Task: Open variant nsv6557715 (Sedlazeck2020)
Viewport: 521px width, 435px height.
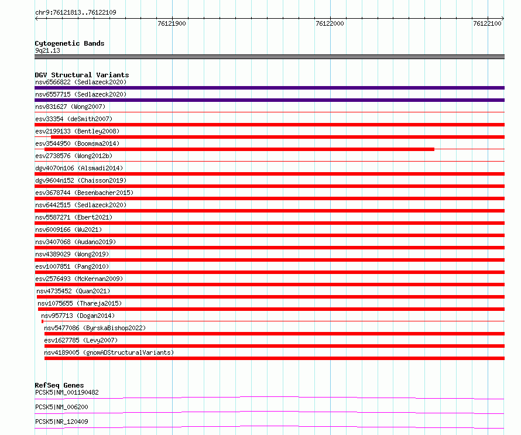Action: pos(81,94)
